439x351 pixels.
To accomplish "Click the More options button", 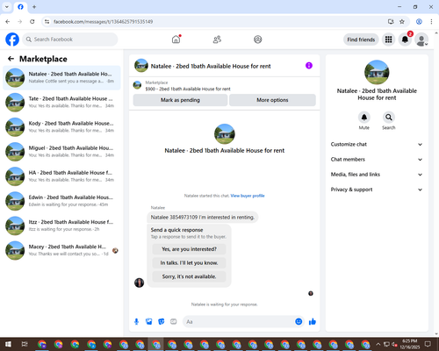I will (272, 100).
